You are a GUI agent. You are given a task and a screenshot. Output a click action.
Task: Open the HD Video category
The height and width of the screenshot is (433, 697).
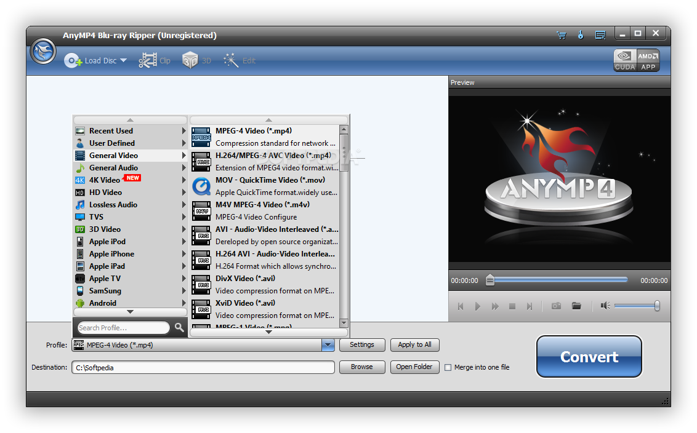[130, 193]
